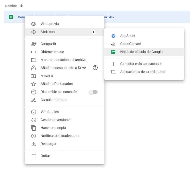This screenshot has width=190, height=174.
Task: Select Gestionar versiones
Action: (x=64, y=120)
